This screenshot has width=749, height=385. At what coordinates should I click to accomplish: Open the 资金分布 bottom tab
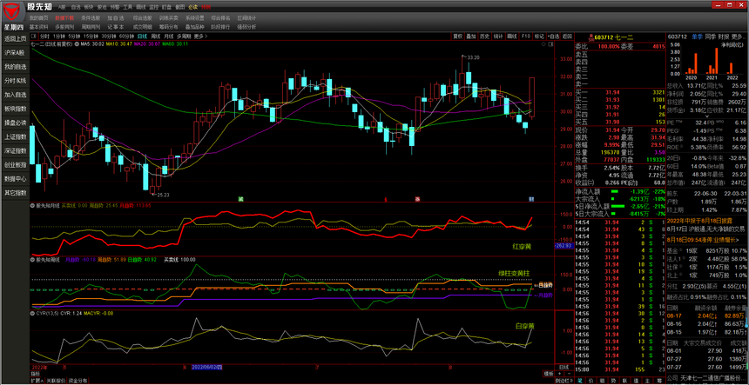pyautogui.click(x=78, y=382)
